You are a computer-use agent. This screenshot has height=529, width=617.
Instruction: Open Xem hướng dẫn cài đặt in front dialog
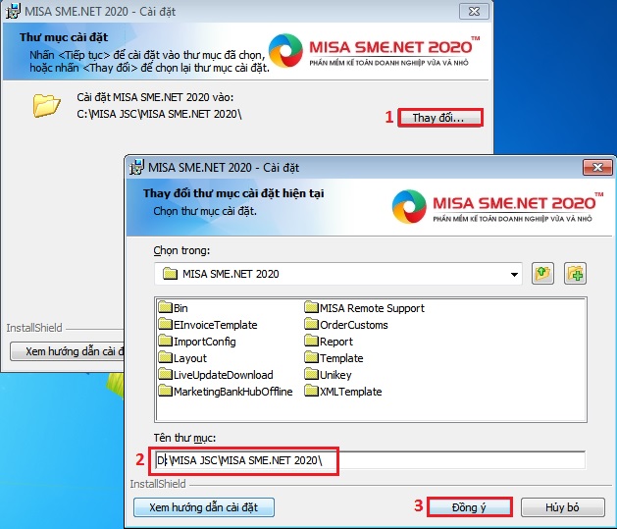coord(204,507)
